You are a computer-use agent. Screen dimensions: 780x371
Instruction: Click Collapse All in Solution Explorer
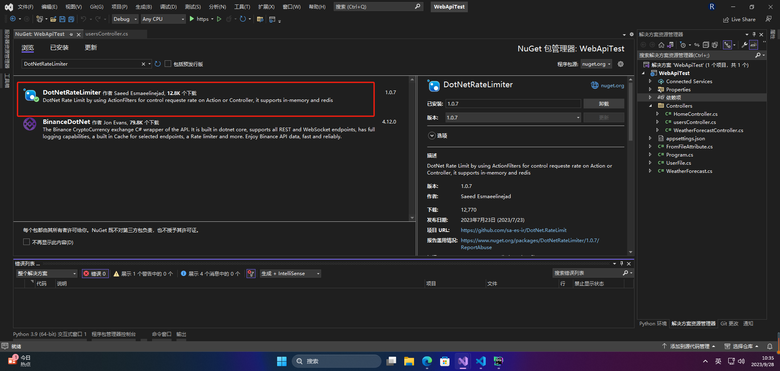[x=706, y=45]
